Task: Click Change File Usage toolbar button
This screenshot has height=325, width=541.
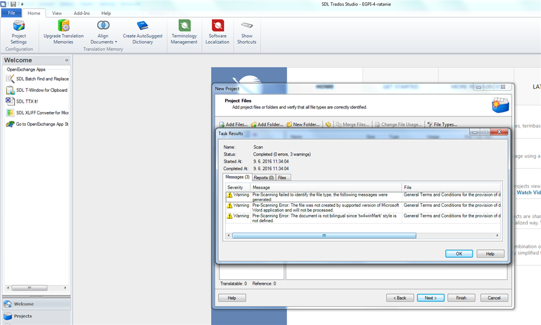Action: click(398, 124)
